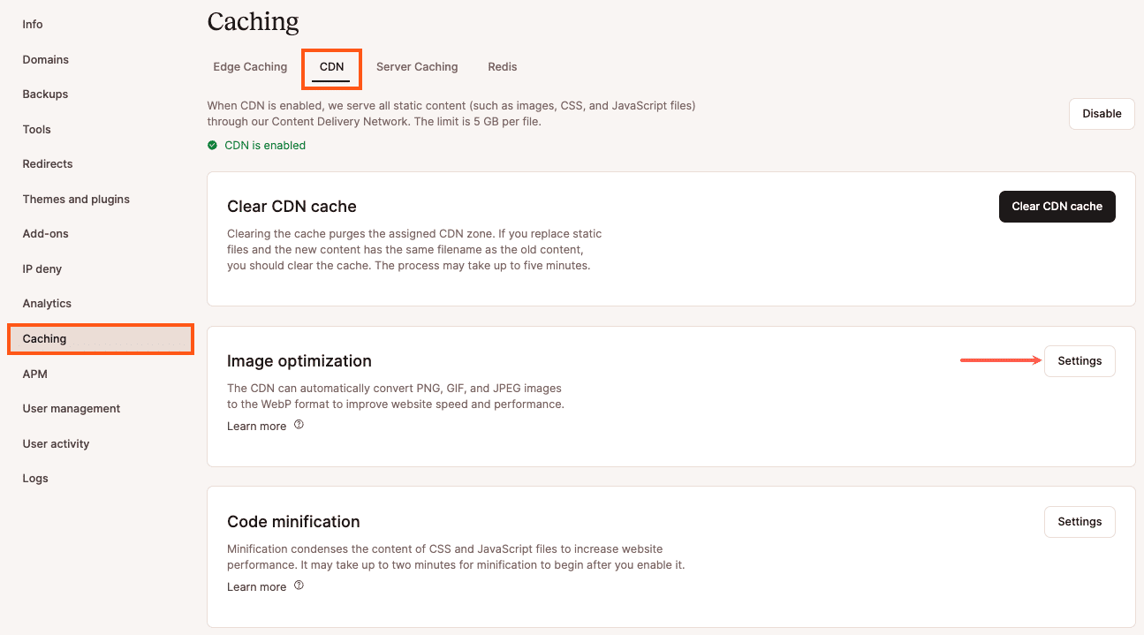The height and width of the screenshot is (635, 1144).
Task: Open IP deny in the sidebar
Action: (42, 269)
